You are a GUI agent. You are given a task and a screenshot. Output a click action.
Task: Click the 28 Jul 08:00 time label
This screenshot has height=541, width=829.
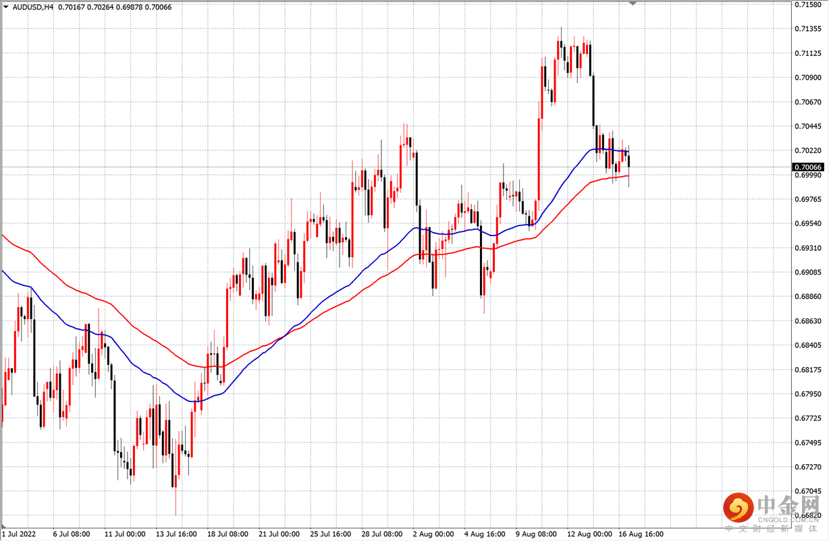coord(382,534)
